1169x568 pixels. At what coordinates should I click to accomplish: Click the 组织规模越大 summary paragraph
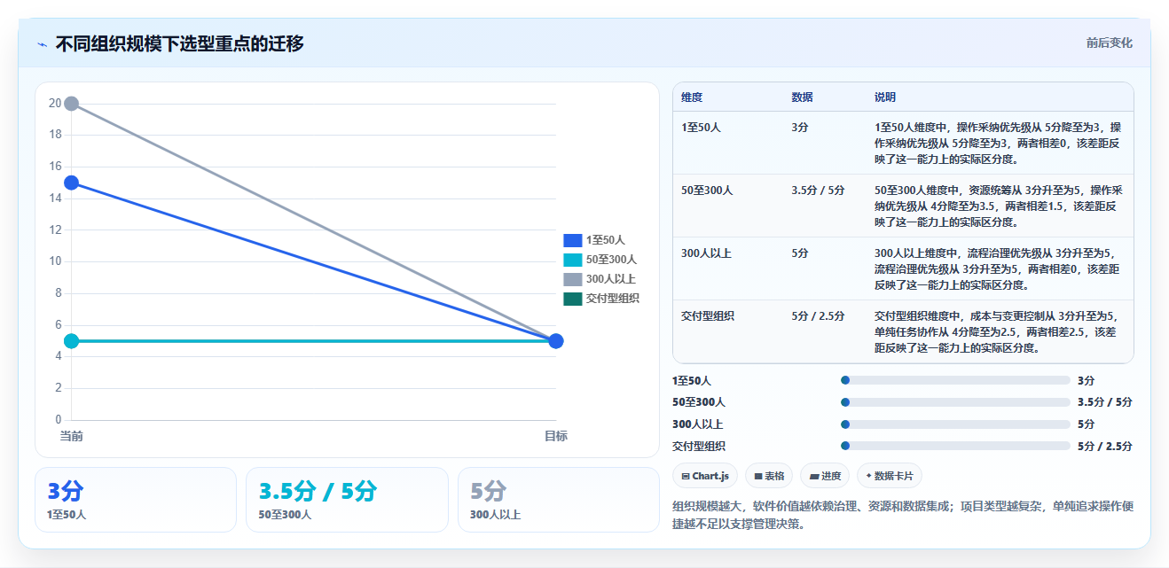pyautogui.click(x=903, y=516)
